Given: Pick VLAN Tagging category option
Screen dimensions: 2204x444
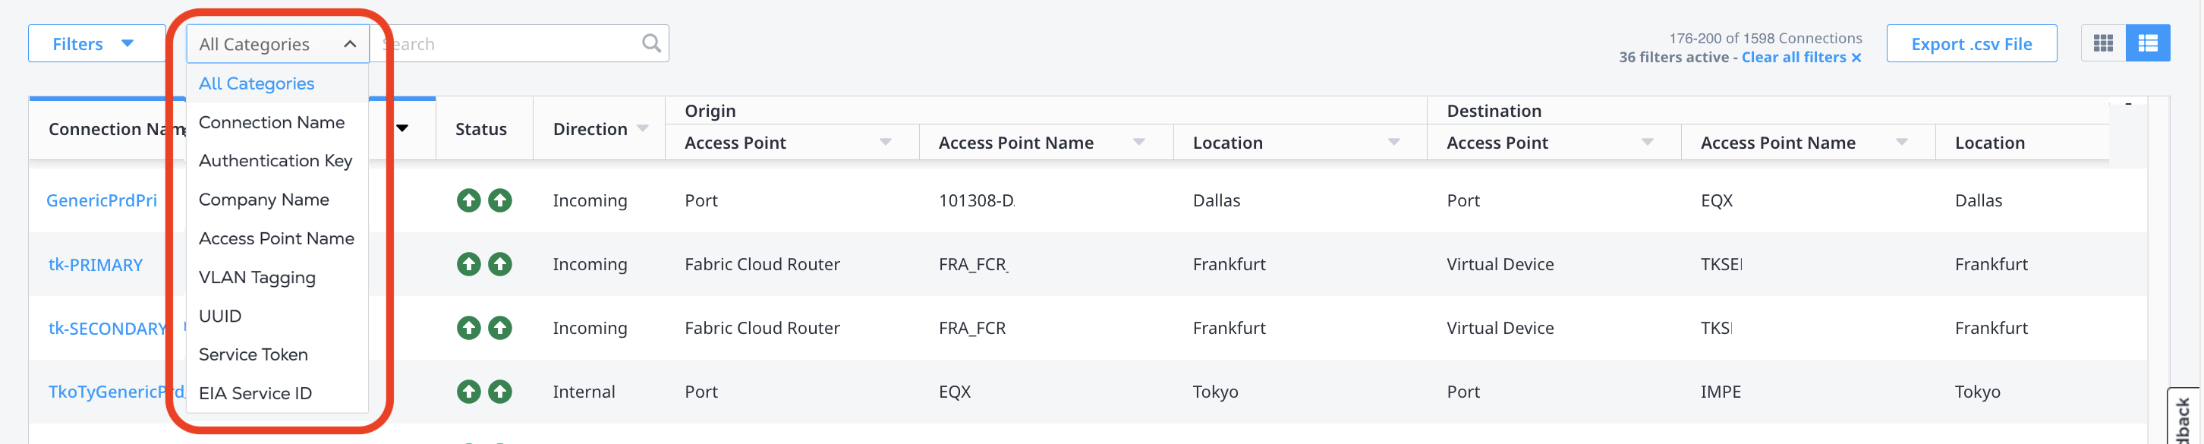Looking at the screenshot, I should click(257, 277).
